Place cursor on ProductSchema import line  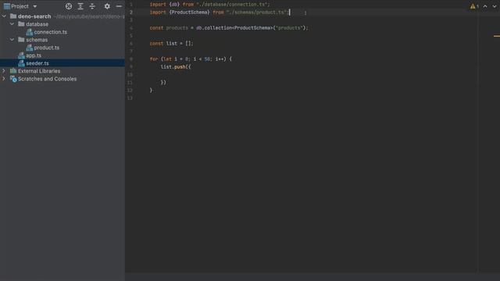click(220, 12)
